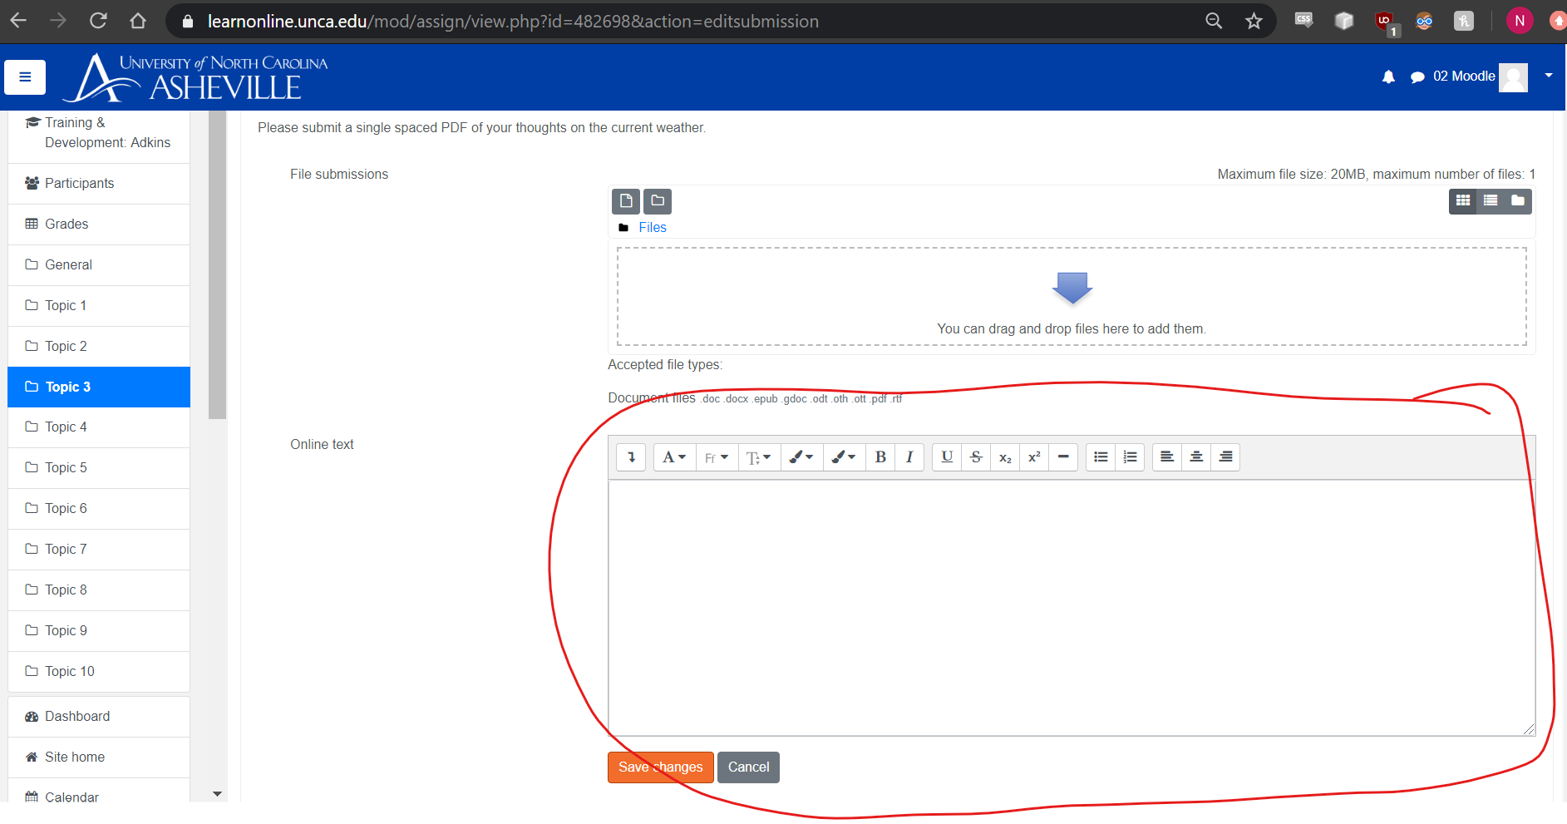Open Topic 4 in the sidebar
1567x824 pixels.
[66, 427]
